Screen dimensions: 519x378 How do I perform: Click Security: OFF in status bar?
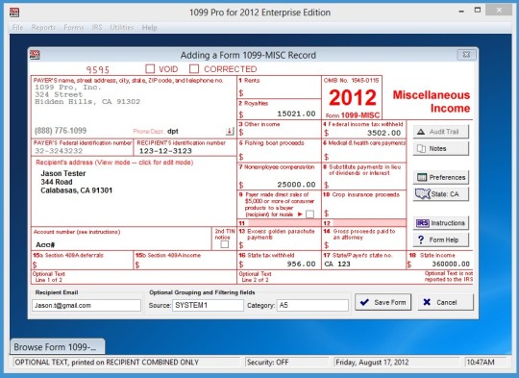point(267,362)
